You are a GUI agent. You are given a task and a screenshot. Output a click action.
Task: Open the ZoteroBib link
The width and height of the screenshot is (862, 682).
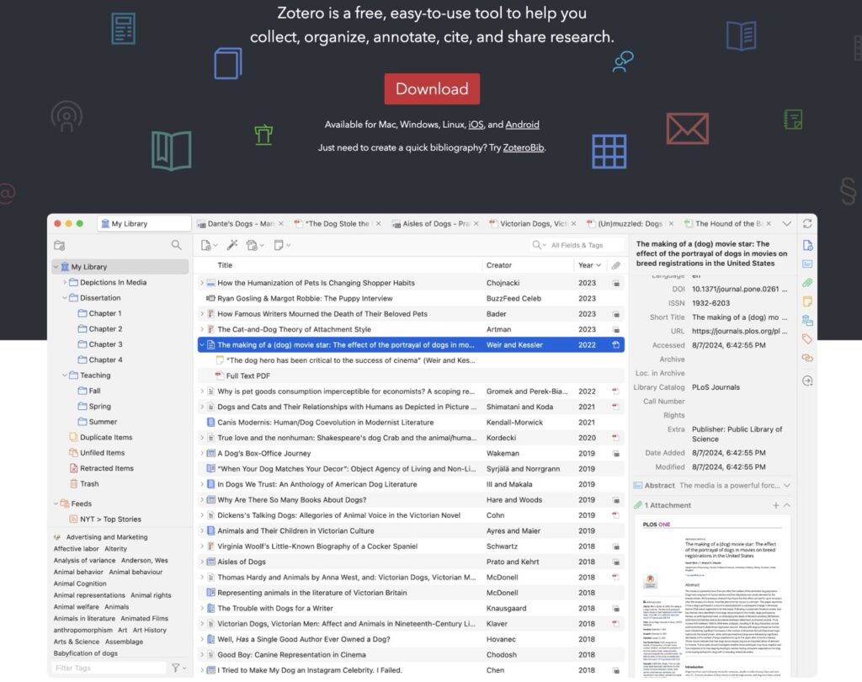pos(524,147)
